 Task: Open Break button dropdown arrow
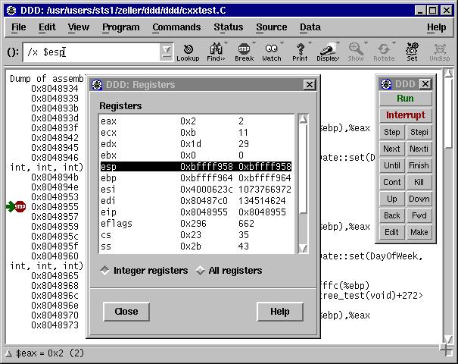pos(254,43)
